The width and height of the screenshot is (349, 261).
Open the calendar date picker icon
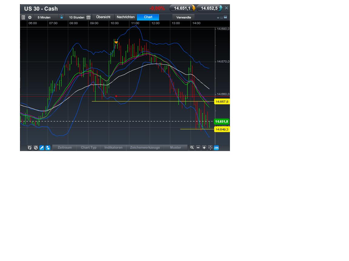(x=88, y=17)
